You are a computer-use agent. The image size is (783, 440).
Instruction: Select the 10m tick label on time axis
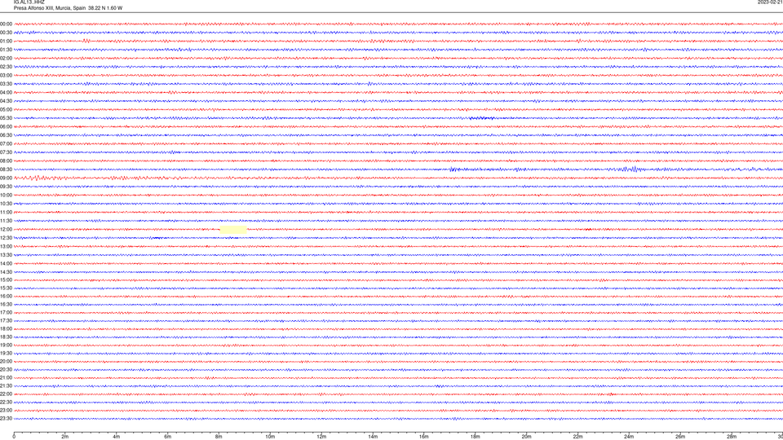[x=270, y=437]
